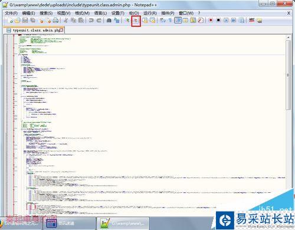Image resolution: width=295 pixels, height=230 pixels.
Task: Close the typeunit.class.admin.php tab with its X
Action: (x=62, y=30)
